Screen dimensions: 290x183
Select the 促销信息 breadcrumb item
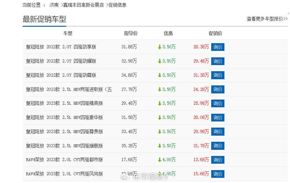point(118,5)
